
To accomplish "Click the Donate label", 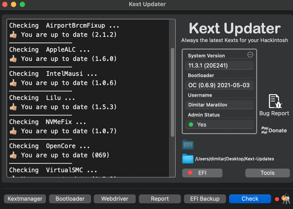I will [x=277, y=130].
